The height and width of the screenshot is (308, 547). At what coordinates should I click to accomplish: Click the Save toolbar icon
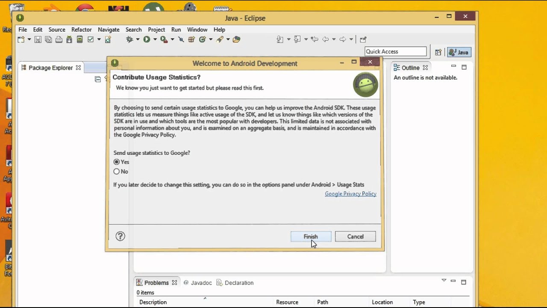coord(38,39)
